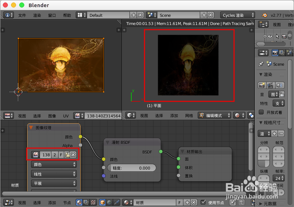Add a new screen layout with plus button
The height and width of the screenshot is (207, 294).
pos(133,15)
